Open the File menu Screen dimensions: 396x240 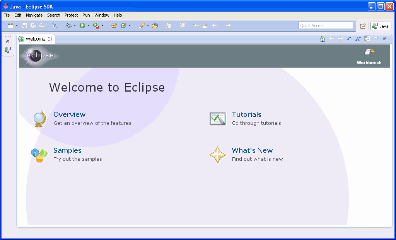coord(7,15)
